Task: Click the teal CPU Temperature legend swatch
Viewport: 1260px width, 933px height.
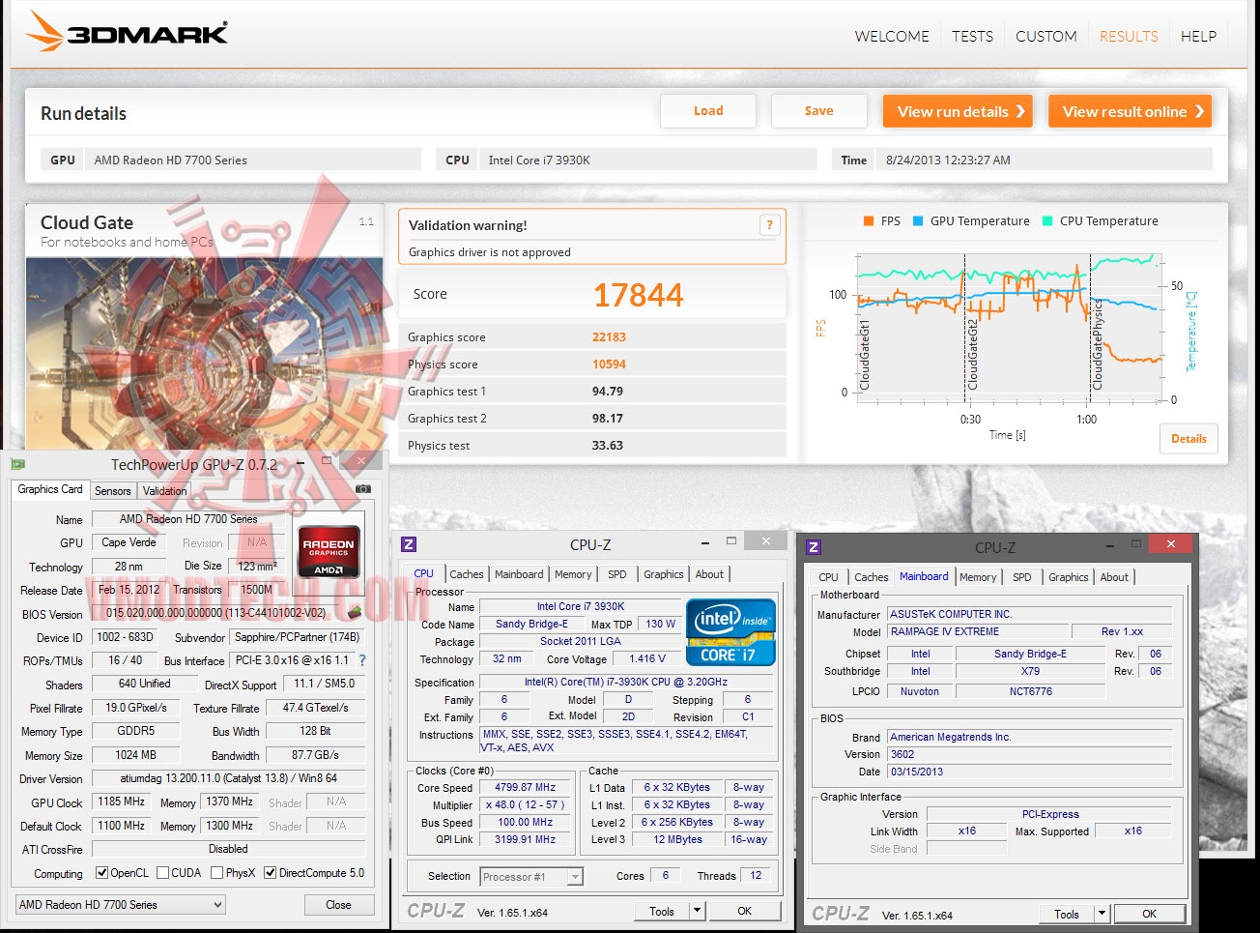Action: click(1047, 221)
